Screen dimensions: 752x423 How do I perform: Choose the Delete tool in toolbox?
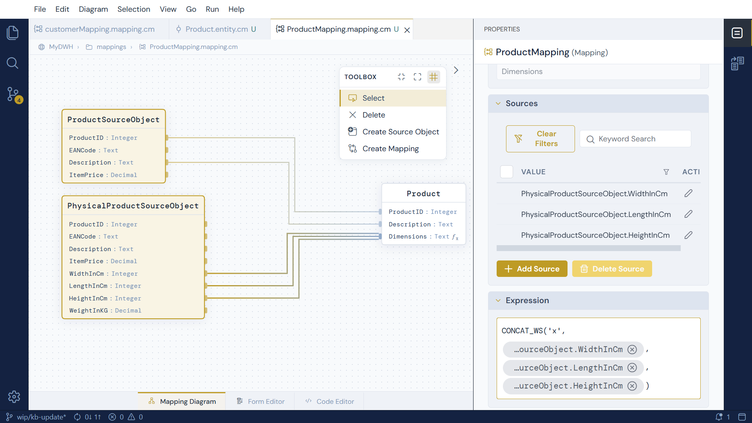click(x=393, y=115)
